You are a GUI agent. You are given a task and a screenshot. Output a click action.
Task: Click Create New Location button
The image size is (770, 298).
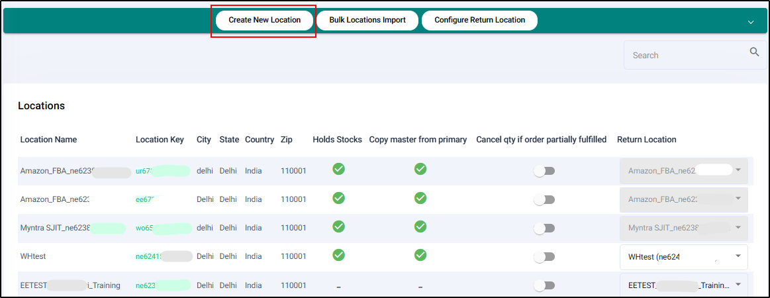click(264, 20)
